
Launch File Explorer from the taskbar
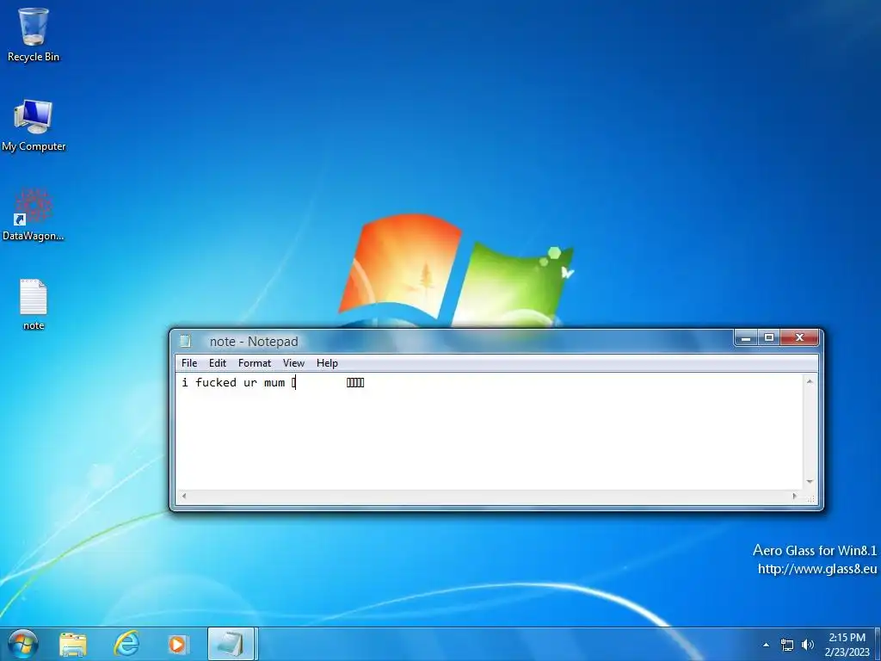[x=73, y=645]
